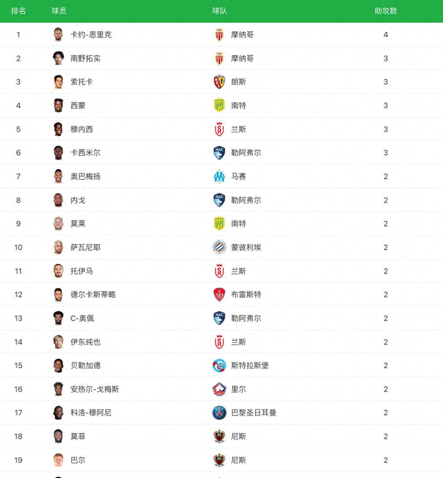Click the Brest crest beside 布雷斯特
This screenshot has width=443, height=478.
click(219, 295)
